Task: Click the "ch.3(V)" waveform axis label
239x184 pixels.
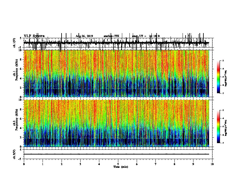Action: (x=14, y=154)
